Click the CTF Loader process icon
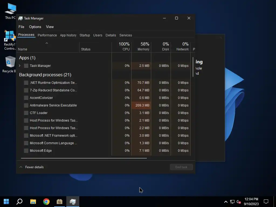Viewport: 276px width, 207px height. pyautogui.click(x=26, y=113)
